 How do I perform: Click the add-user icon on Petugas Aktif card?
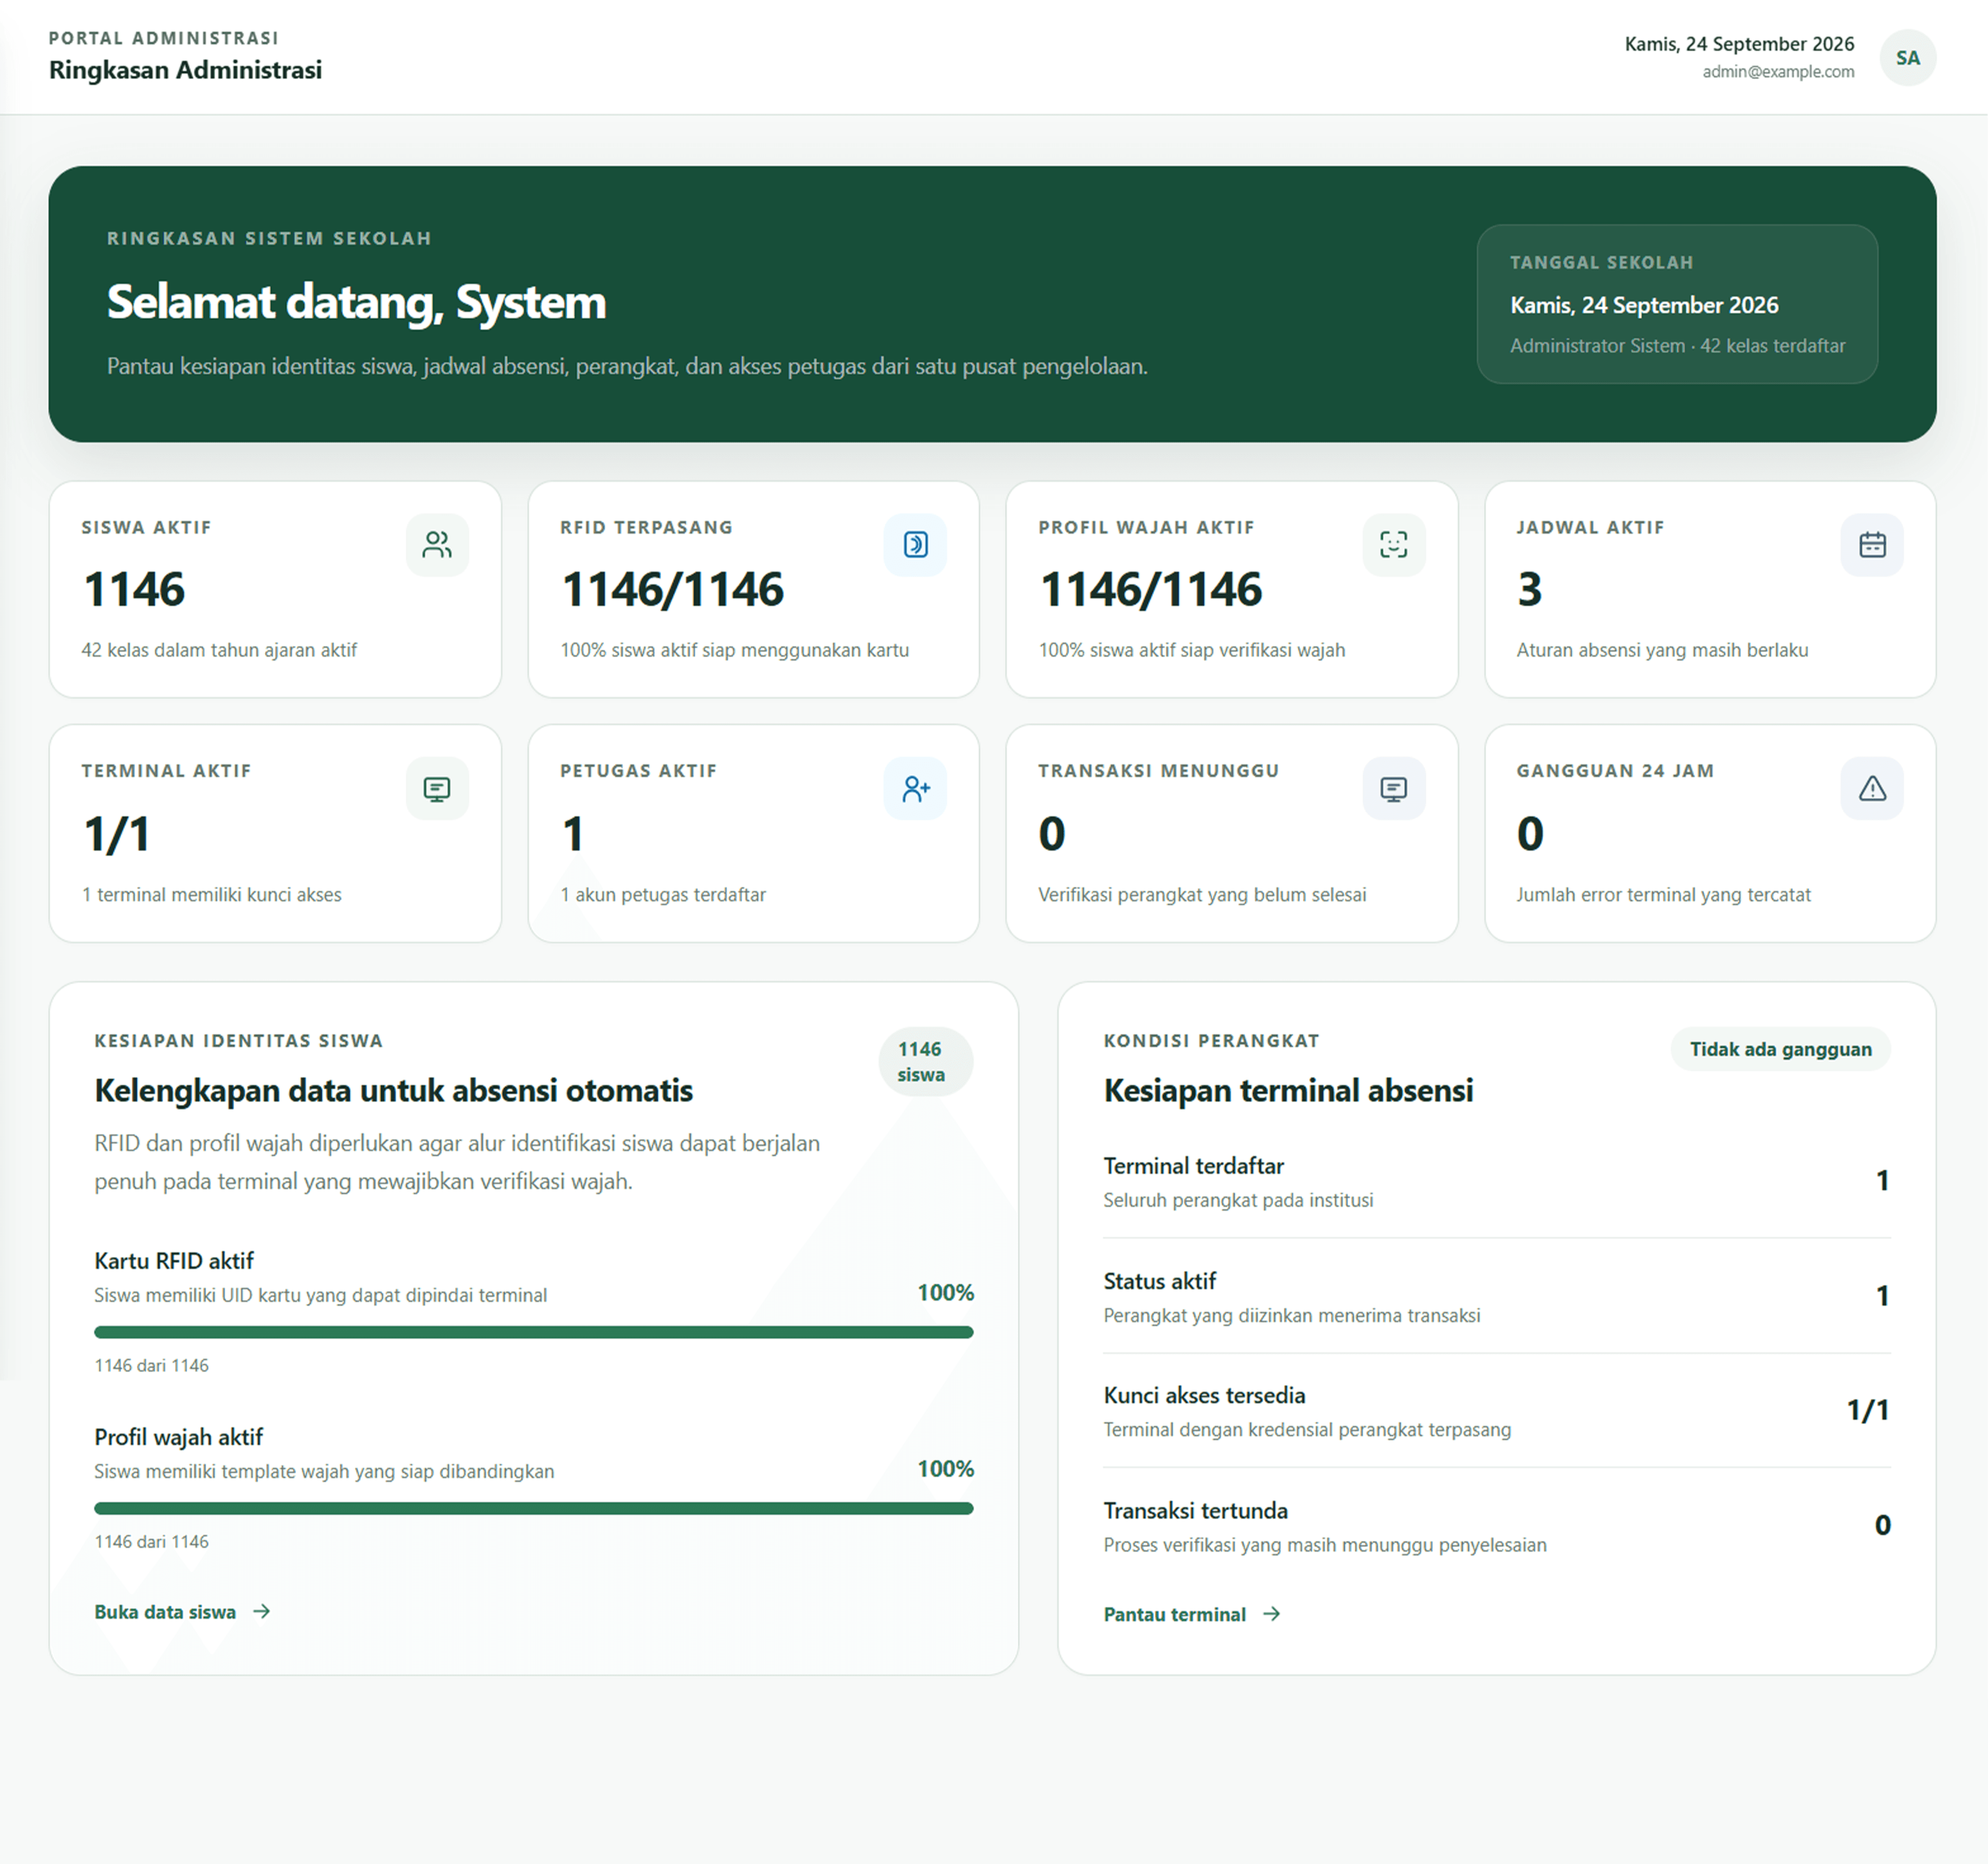click(x=915, y=789)
